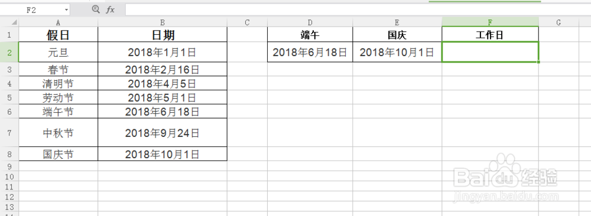The image size is (591, 216).
Task: Click cell with 2018年6月18日 under 端午
Action: [x=310, y=52]
